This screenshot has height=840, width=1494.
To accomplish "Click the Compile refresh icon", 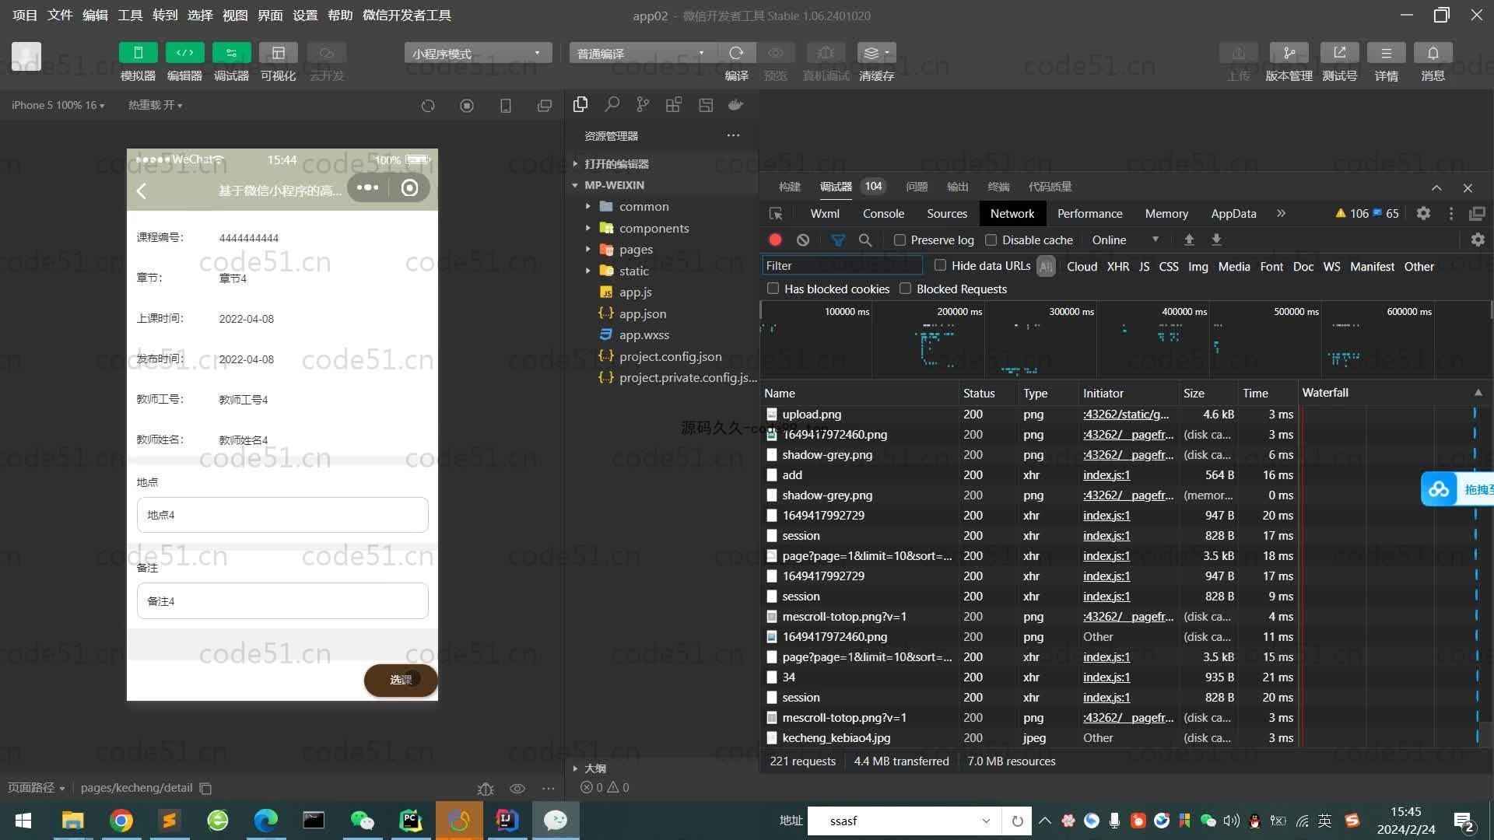I will pyautogui.click(x=736, y=53).
